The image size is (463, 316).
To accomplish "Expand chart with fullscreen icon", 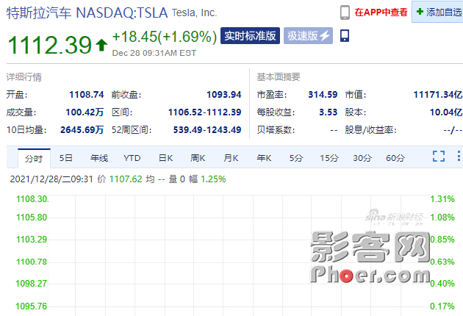I will [x=439, y=157].
